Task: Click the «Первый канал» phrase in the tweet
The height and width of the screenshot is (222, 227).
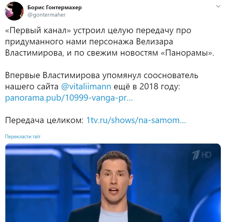Action: pos(38,30)
